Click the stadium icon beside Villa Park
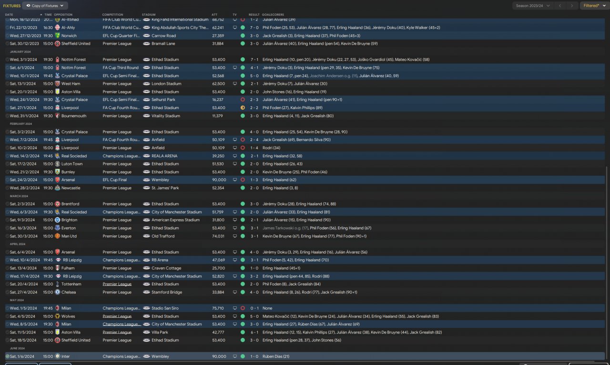 [146, 332]
